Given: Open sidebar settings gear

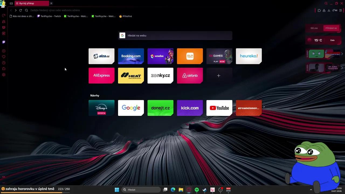Looking at the screenshot, I should [x=4, y=75].
